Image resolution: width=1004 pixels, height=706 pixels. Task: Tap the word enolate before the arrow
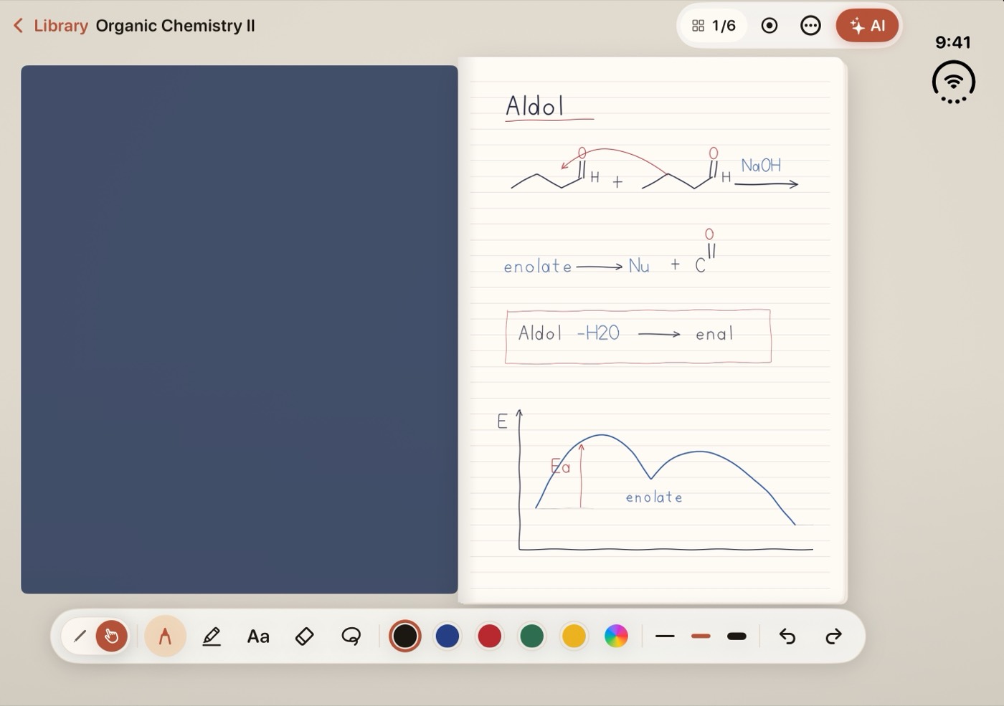[x=538, y=266]
